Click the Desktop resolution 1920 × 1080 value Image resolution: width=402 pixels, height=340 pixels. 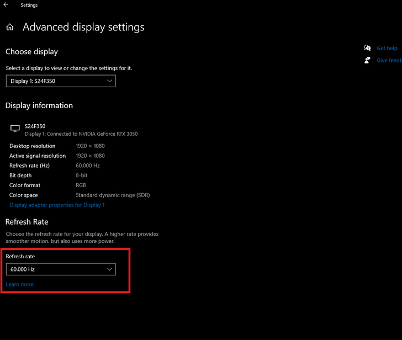coord(90,146)
